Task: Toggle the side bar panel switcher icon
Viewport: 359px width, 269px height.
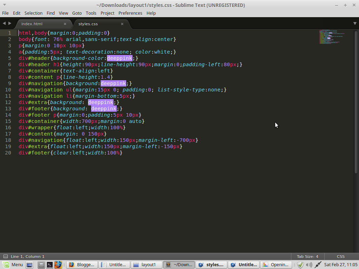Action: click(x=5, y=256)
